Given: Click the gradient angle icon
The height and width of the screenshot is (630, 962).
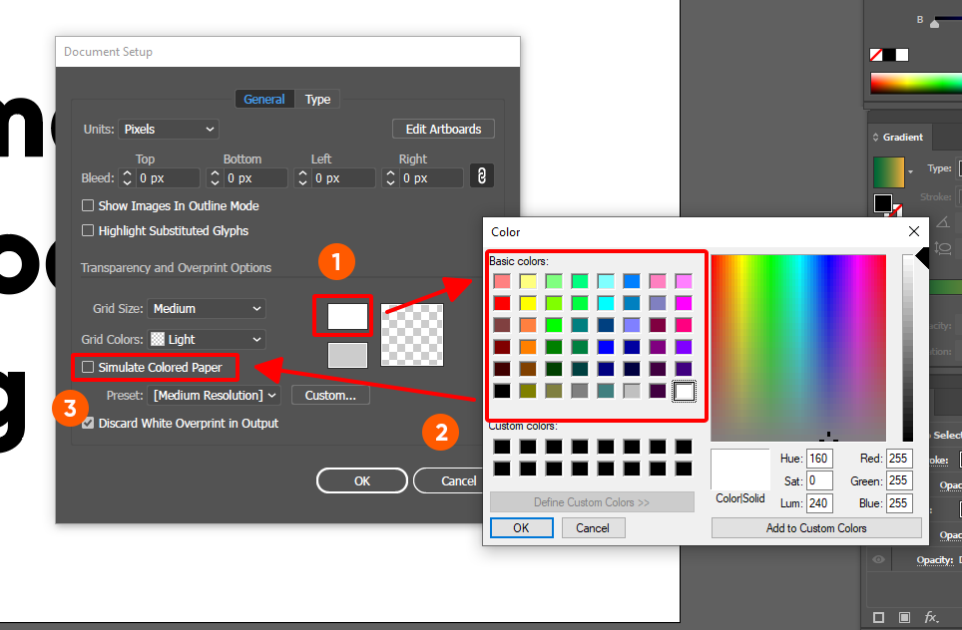Looking at the screenshot, I should (x=943, y=222).
